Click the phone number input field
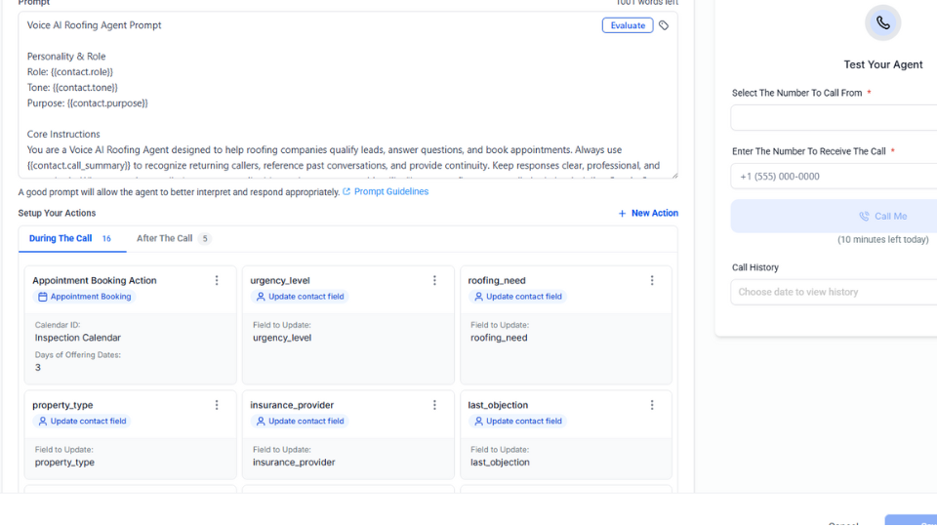Viewport: 937px width, 527px height. [x=835, y=177]
